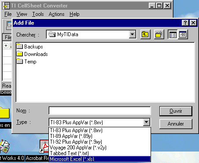Click the Annuler button
The image size is (199, 163).
click(176, 124)
